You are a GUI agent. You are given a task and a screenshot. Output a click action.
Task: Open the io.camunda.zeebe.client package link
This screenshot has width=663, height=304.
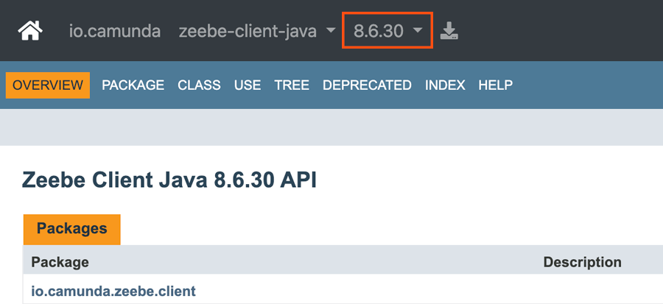(x=113, y=291)
